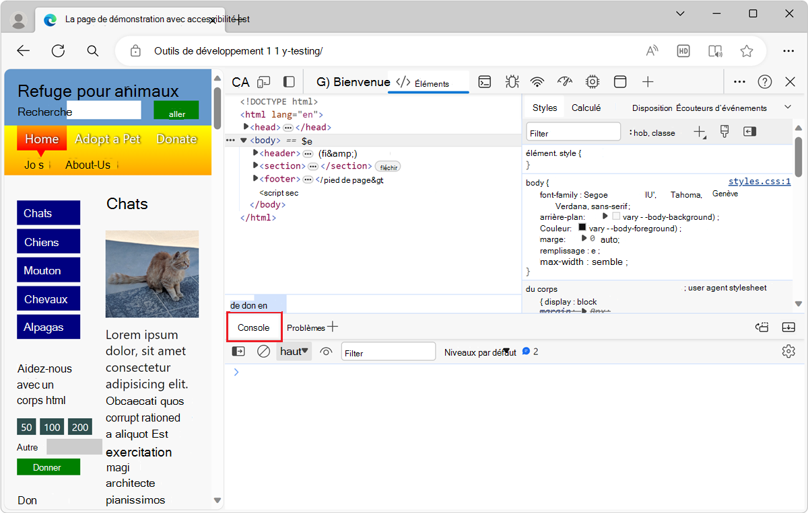808x513 pixels.
Task: Click the styles.css:1 link
Action: click(760, 182)
